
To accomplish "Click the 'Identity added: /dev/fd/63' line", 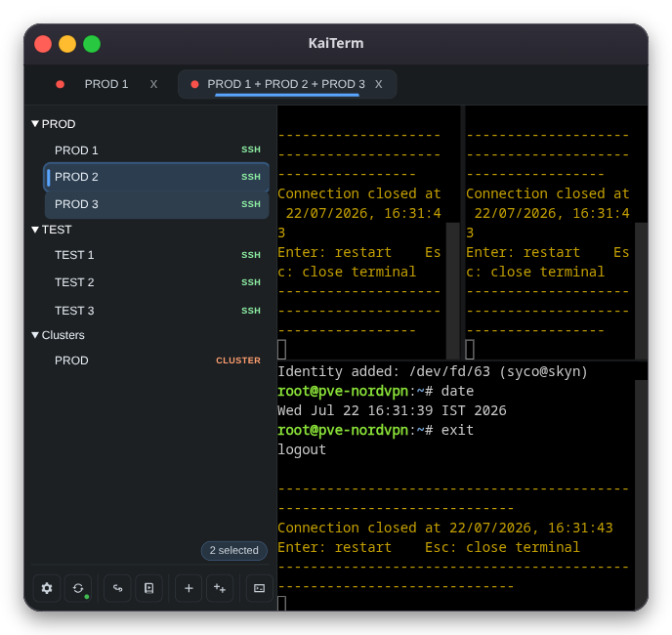I will pyautogui.click(x=433, y=371).
